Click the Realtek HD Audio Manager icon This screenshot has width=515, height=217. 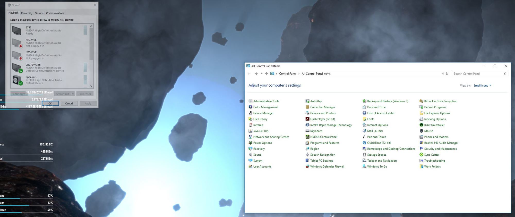(x=421, y=143)
